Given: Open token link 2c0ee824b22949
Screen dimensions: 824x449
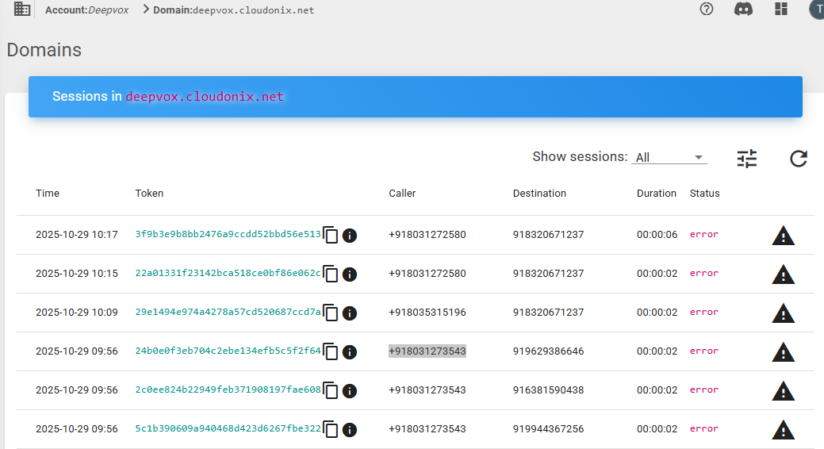Looking at the screenshot, I should (x=228, y=390).
